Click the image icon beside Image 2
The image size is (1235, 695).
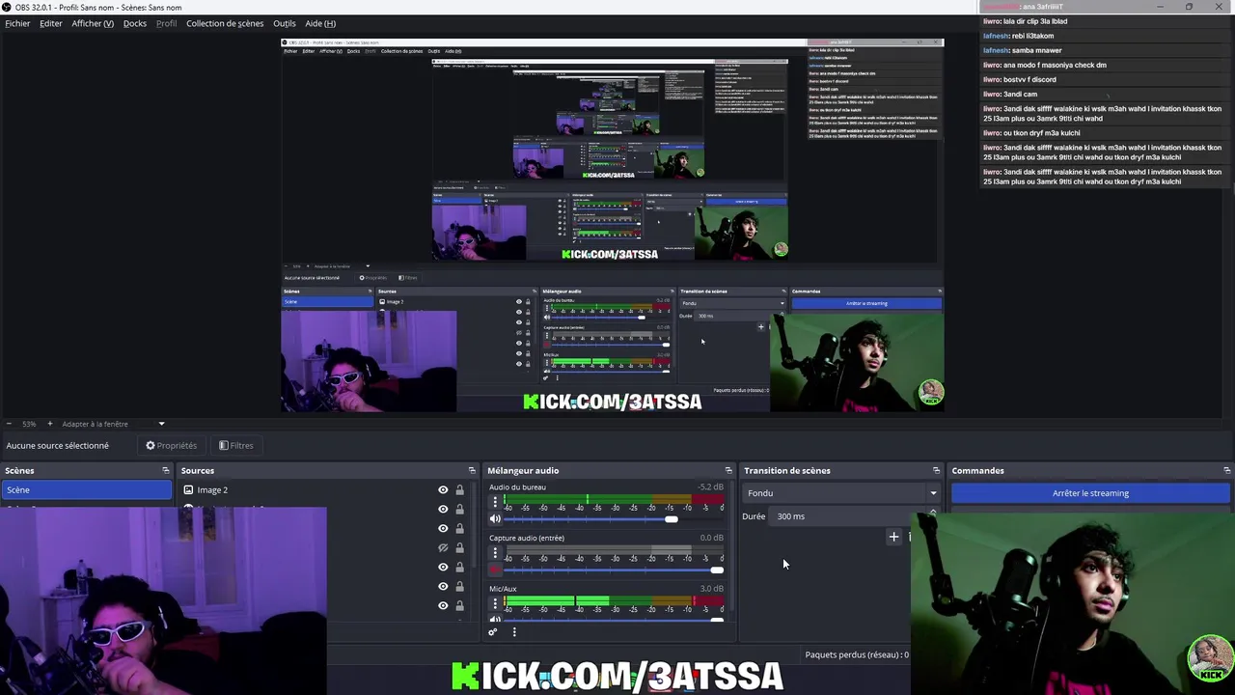coord(189,489)
